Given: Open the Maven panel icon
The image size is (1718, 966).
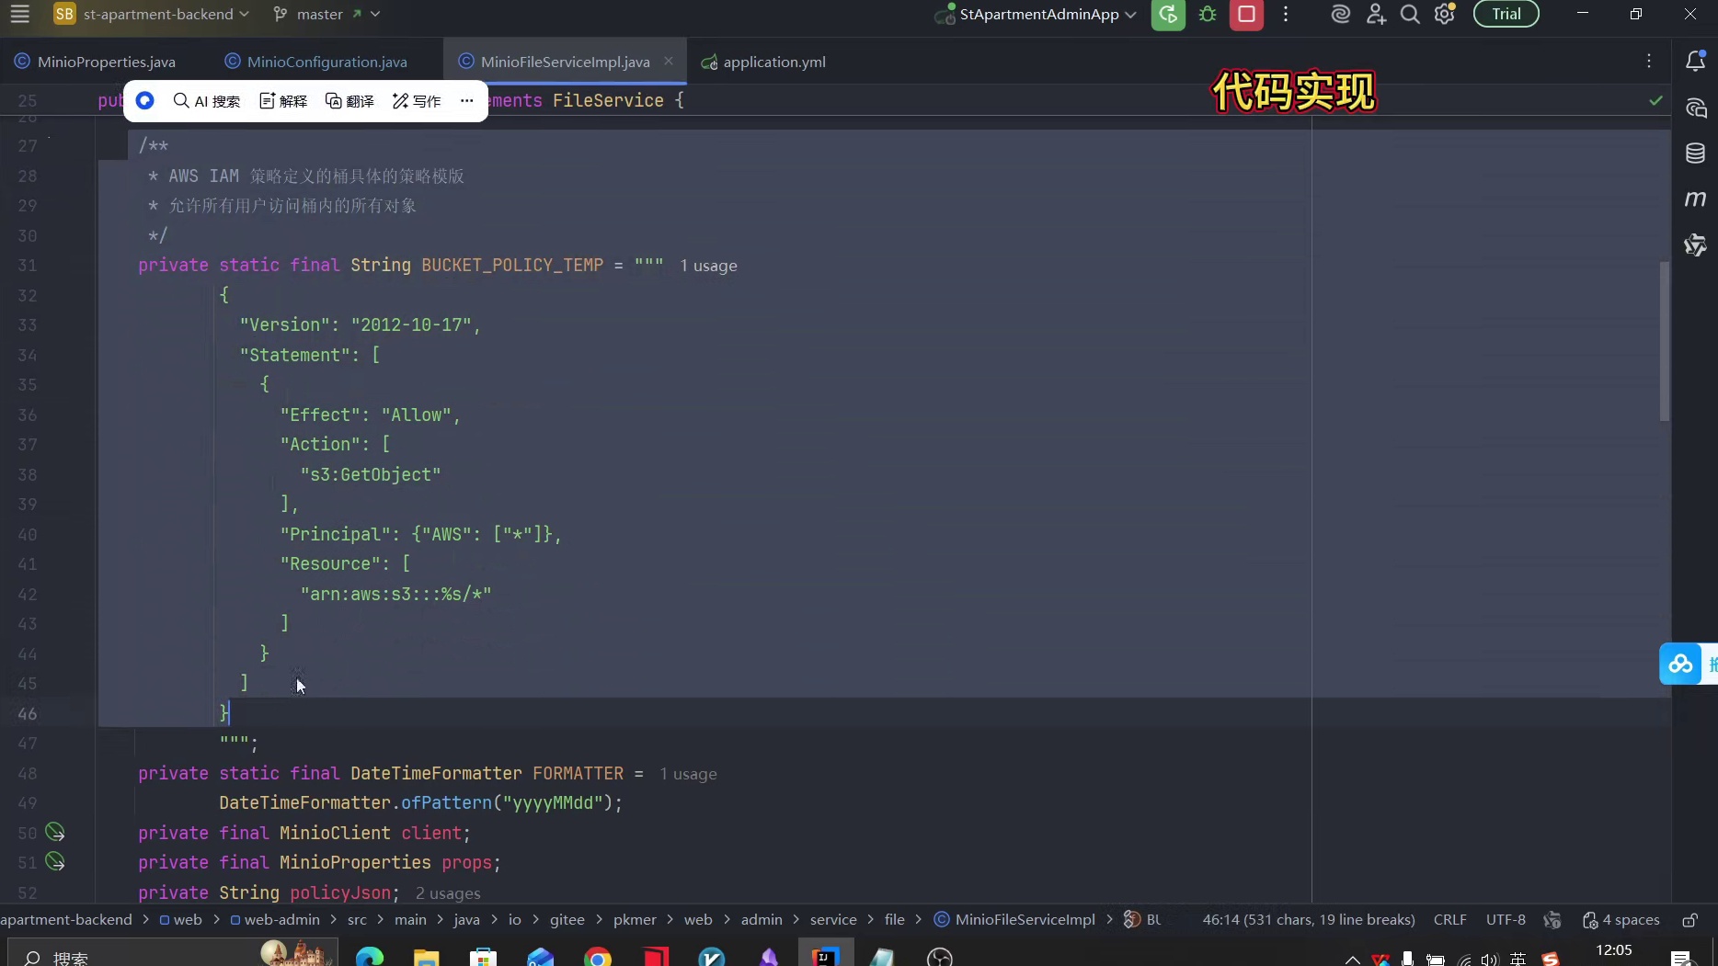Looking at the screenshot, I should [x=1697, y=199].
